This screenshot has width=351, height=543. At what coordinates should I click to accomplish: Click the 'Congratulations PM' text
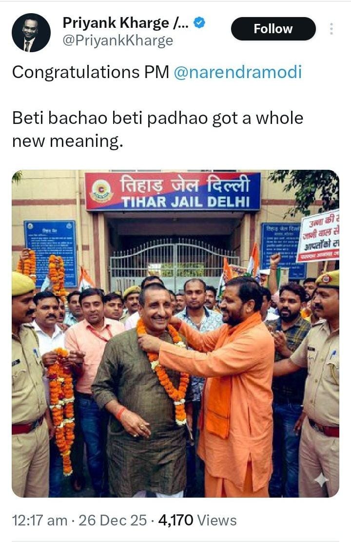point(91,72)
